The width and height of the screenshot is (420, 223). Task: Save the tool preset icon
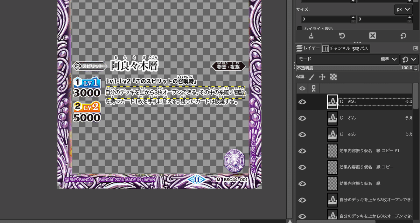coord(311,36)
